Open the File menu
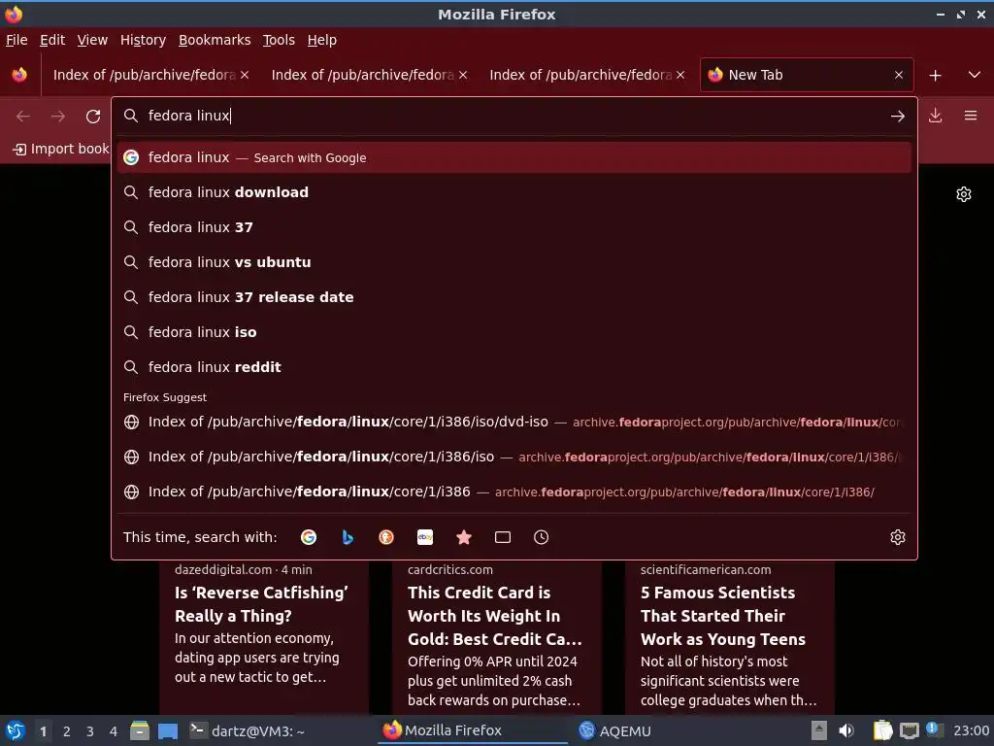This screenshot has height=746, width=994. [x=17, y=40]
